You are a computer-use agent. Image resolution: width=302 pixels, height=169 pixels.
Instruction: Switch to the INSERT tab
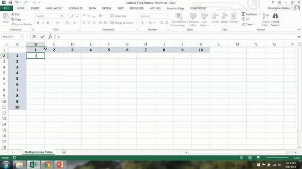(35, 8)
